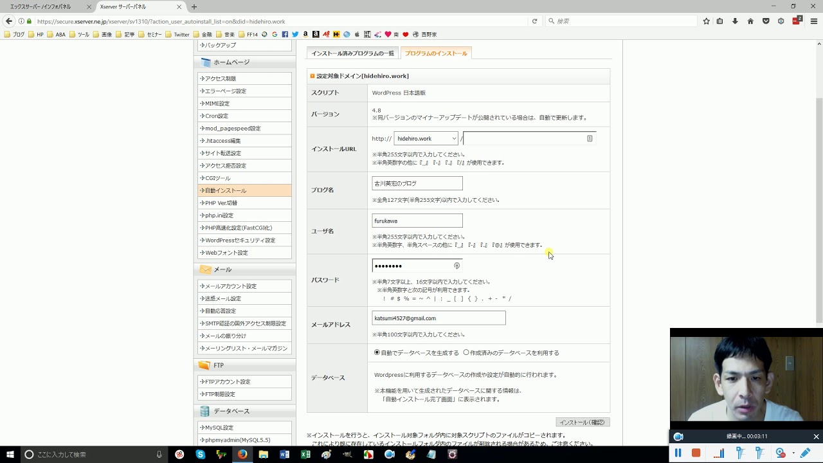Screen dimensions: 823x463
Task: Open Firefox from the taskbar
Action: click(242, 454)
